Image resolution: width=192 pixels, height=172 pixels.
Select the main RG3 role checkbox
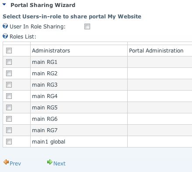[x=9, y=85]
